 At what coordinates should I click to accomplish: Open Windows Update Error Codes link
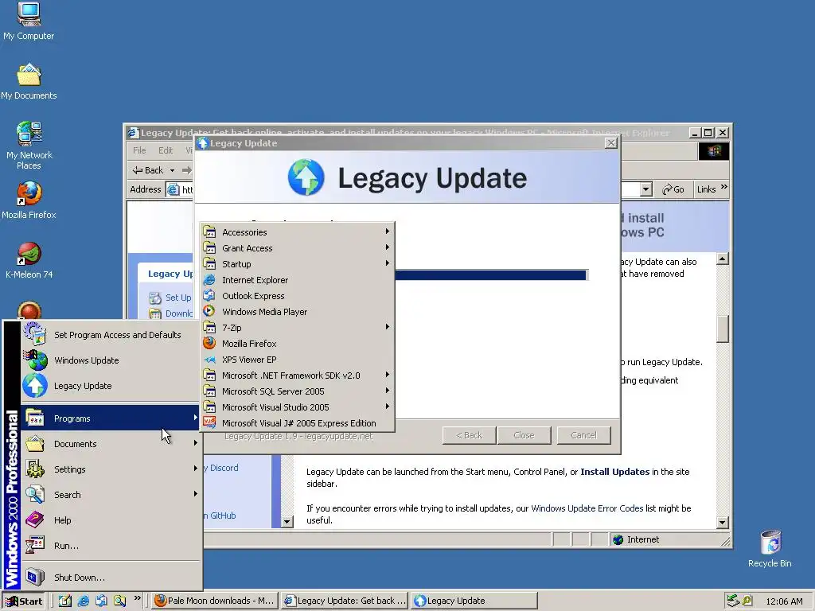pyautogui.click(x=587, y=508)
